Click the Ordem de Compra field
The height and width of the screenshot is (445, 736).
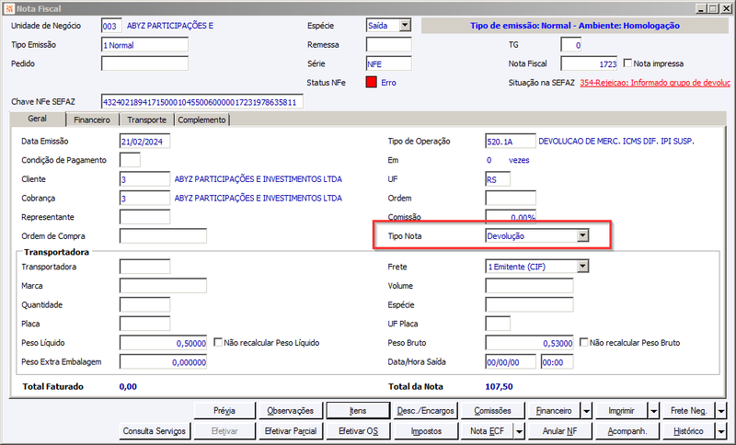(163, 236)
